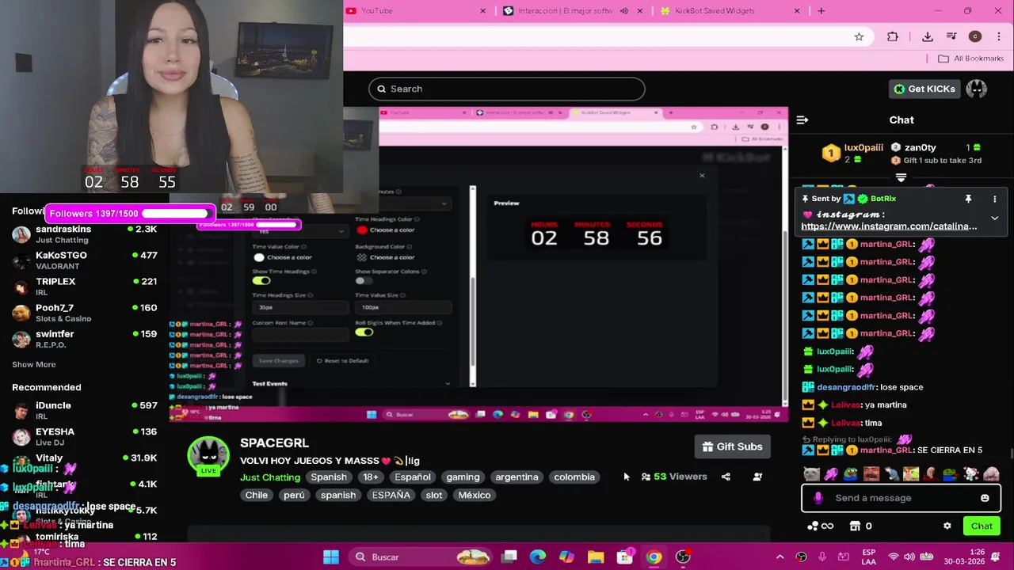Viewport: 1014px width, 570px height.
Task: Open the user avatar menu at top right
Action: point(976,89)
